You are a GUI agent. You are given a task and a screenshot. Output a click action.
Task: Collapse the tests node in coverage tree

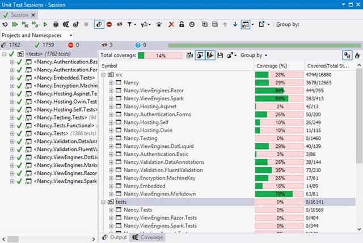click(x=103, y=202)
